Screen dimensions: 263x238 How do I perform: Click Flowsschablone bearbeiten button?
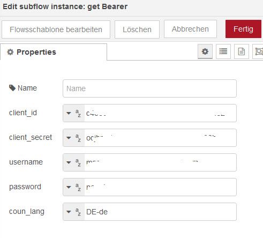pyautogui.click(x=56, y=29)
